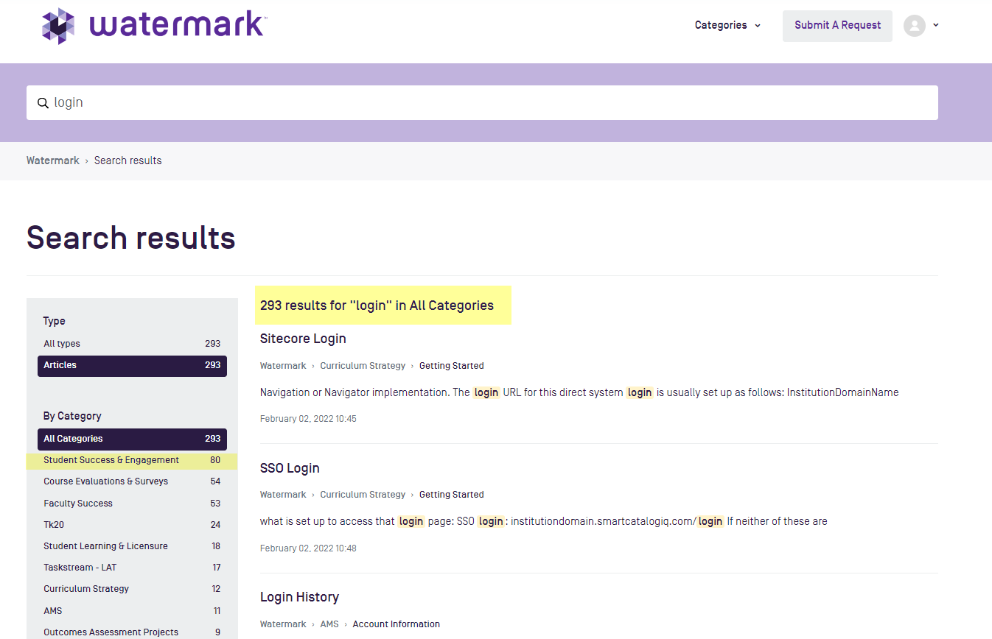The width and height of the screenshot is (992, 639).
Task: Select the Articles type filter
Action: point(132,366)
